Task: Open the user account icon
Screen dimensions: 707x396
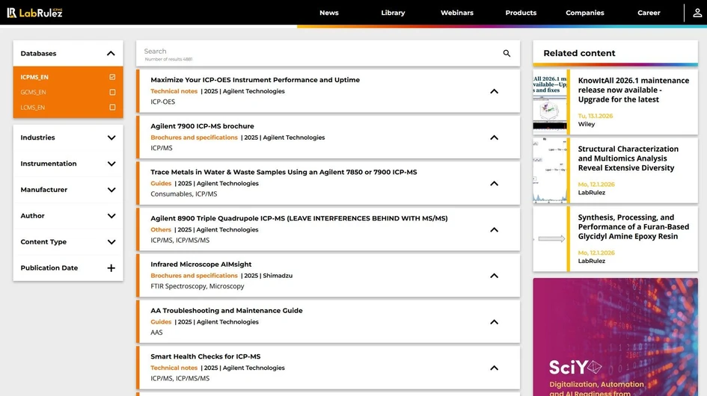Action: click(x=697, y=13)
